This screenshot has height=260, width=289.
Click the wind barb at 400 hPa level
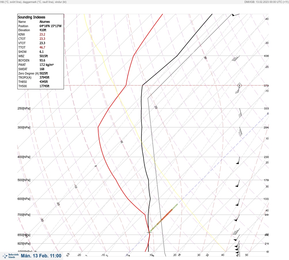tap(238, 161)
